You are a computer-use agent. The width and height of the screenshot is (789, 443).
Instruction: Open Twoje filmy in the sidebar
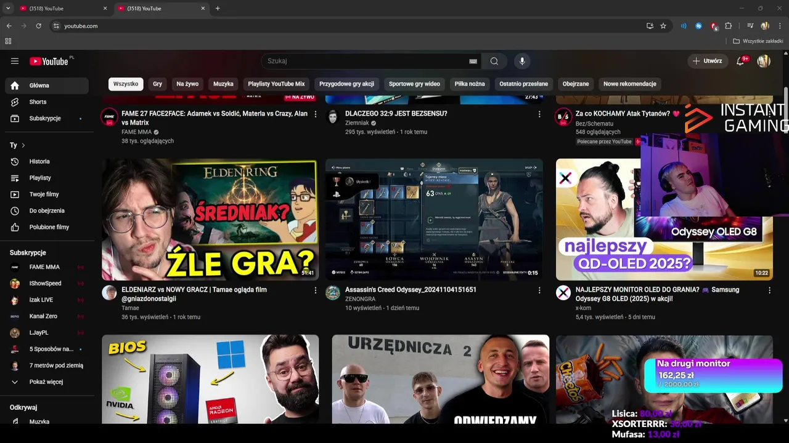[x=47, y=194]
